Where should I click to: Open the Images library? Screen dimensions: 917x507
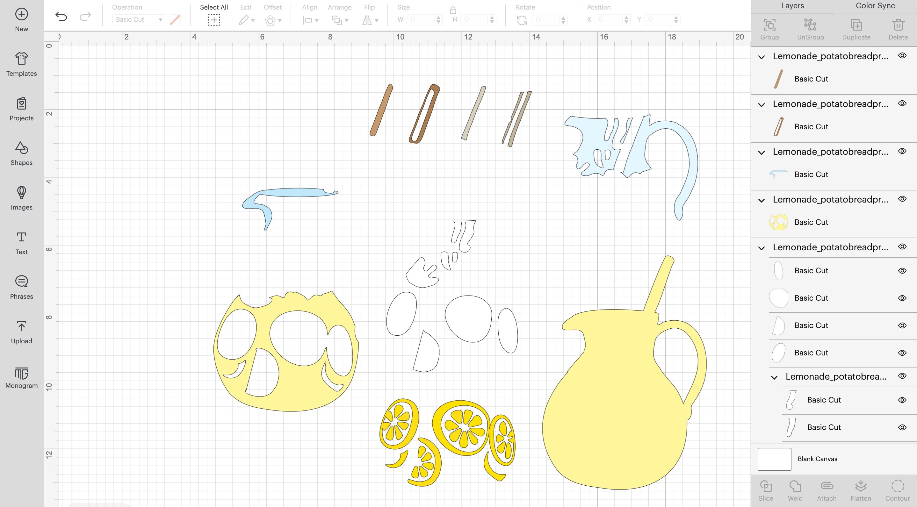point(21,198)
